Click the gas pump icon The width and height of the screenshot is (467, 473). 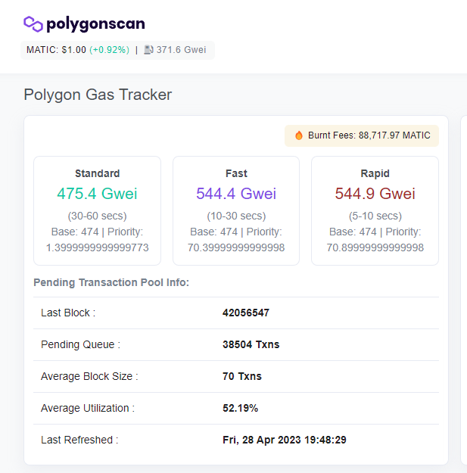(x=148, y=50)
